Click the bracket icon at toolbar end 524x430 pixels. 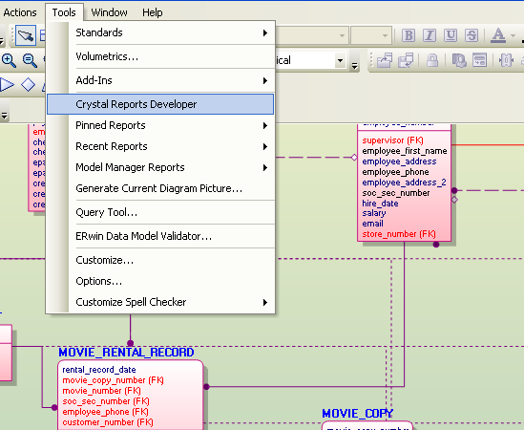(506, 60)
